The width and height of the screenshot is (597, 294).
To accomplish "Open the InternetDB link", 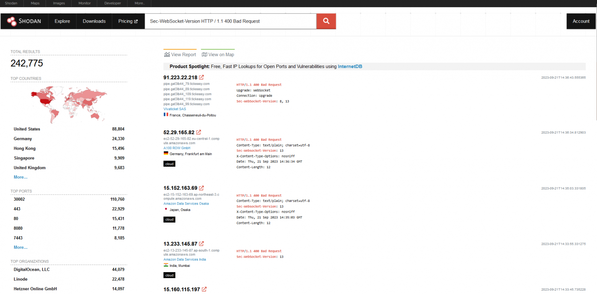I will point(350,67).
